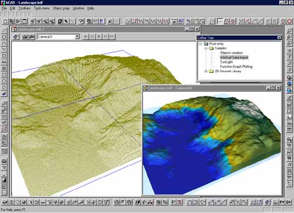This screenshot has width=294, height=213.
Task: Click the Objects creation sample entry
Action: tap(231, 53)
